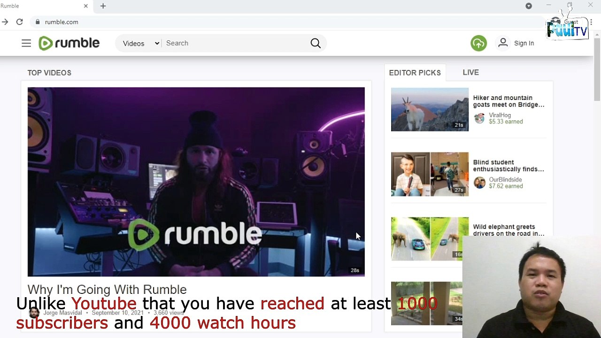Open 'Blind student enthusiastically finds' title

click(509, 166)
